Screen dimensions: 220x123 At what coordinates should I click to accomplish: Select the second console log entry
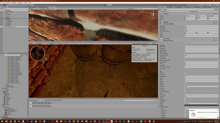pyautogui.click(x=93, y=106)
